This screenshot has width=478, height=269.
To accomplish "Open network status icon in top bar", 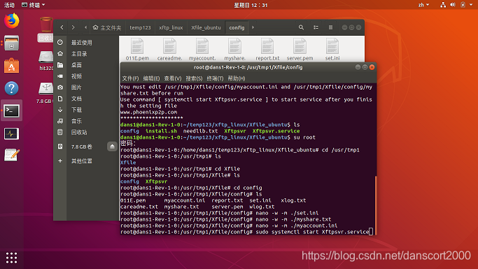I will [443, 5].
